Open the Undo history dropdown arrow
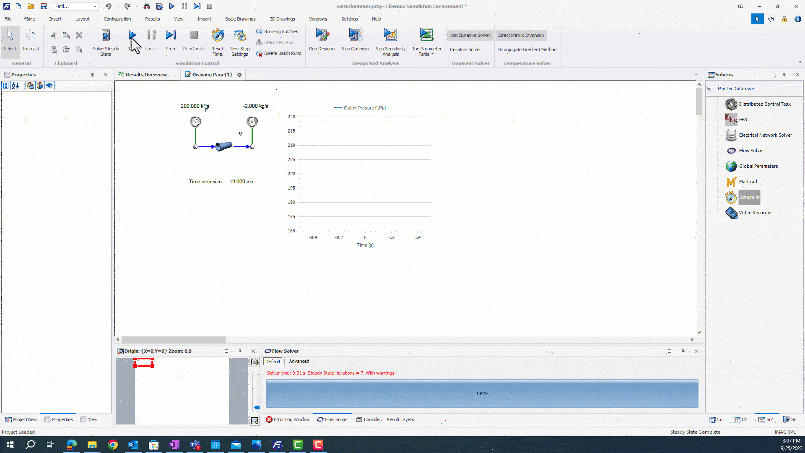The image size is (805, 453). [x=117, y=6]
